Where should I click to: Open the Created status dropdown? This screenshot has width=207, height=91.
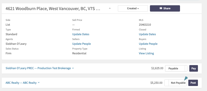pos(133,8)
